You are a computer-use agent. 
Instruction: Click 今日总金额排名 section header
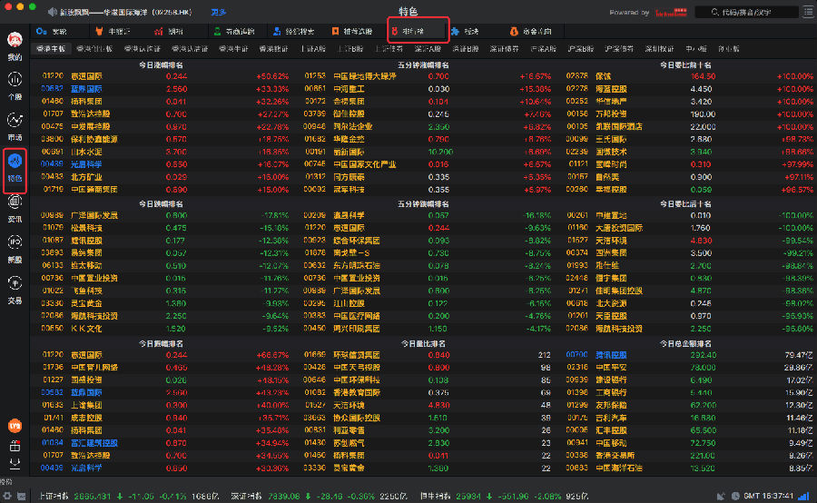685,343
